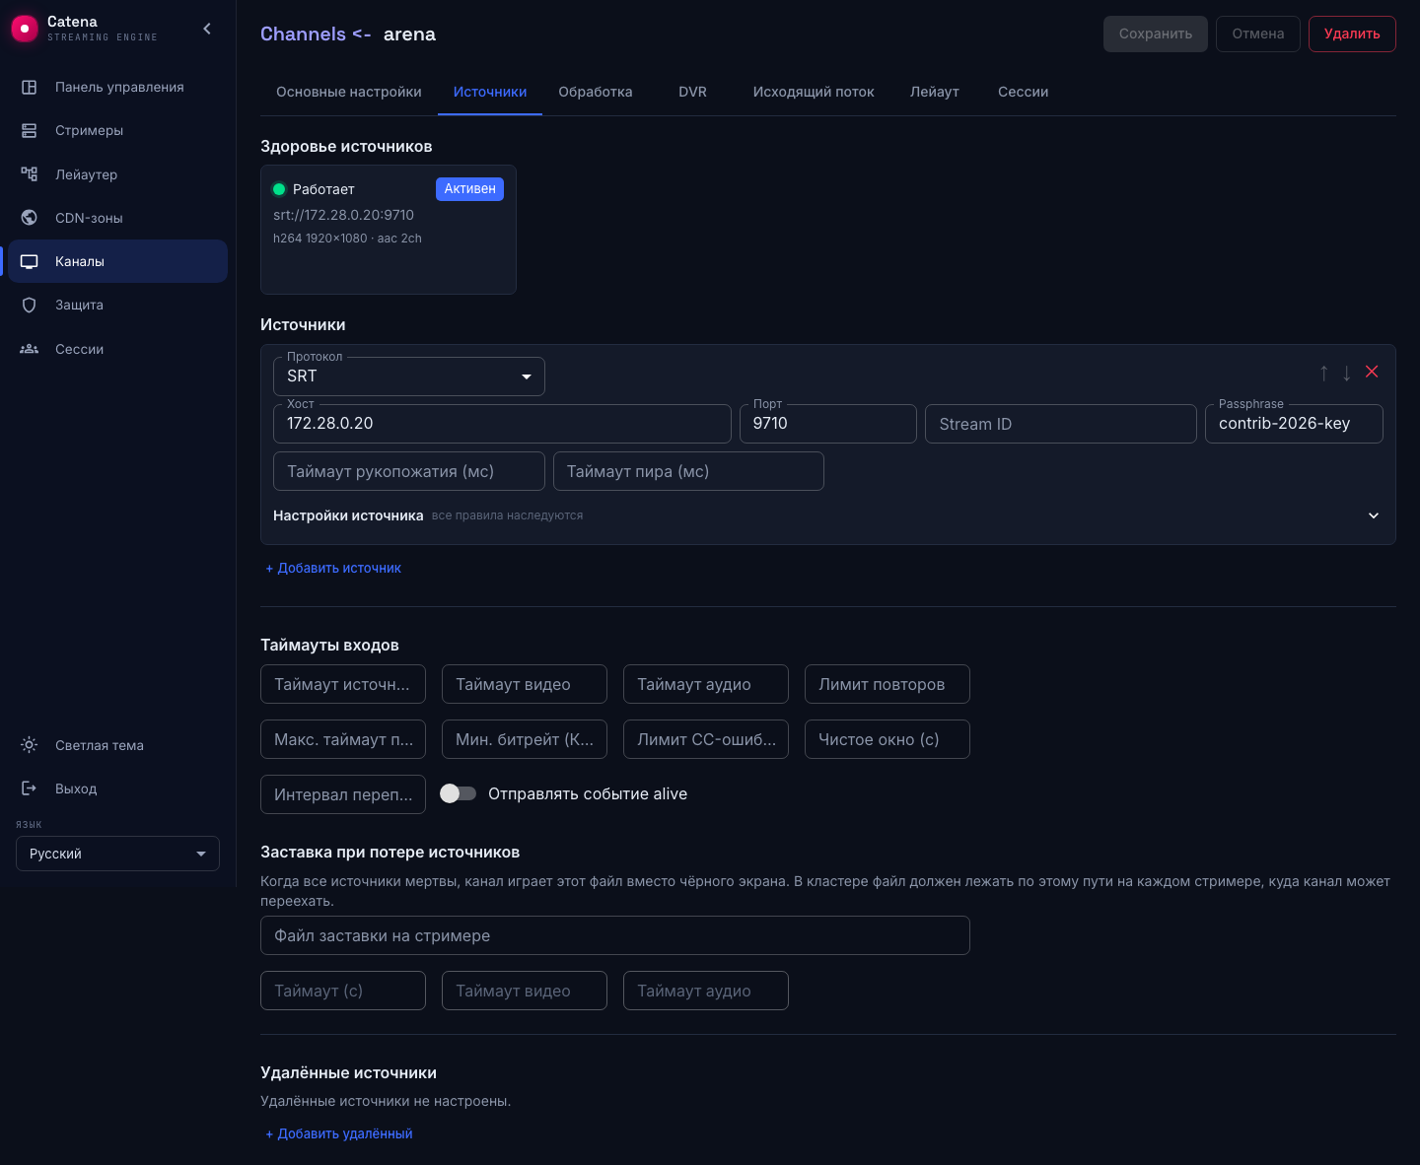Screen dimensions: 1420x1165
Task: Click the Чистое окно (с) field
Action: click(887, 739)
